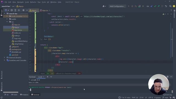Toggle the Problems tool window at bottom
Viewport: 176px width, 99px height.
pos(24,95)
